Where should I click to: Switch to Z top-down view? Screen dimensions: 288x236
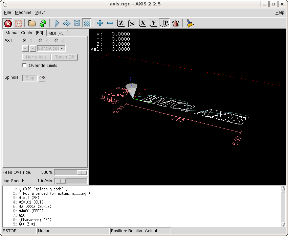pyautogui.click(x=121, y=23)
